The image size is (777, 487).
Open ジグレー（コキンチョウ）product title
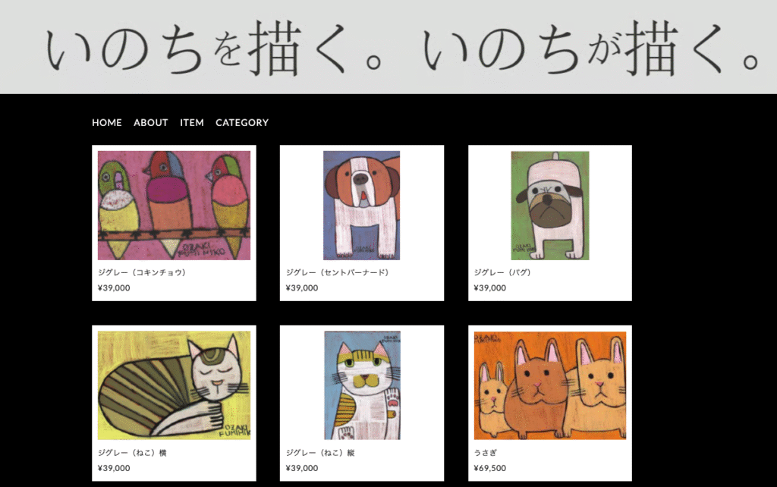pyautogui.click(x=142, y=272)
